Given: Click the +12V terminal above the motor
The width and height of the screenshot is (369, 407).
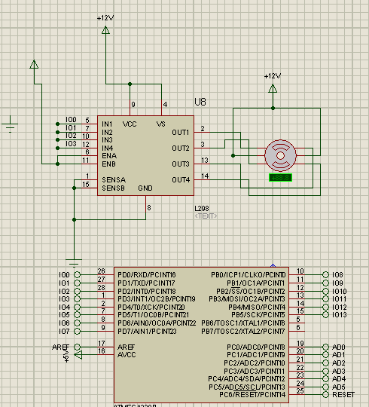Looking at the screenshot, I should 273,88.
